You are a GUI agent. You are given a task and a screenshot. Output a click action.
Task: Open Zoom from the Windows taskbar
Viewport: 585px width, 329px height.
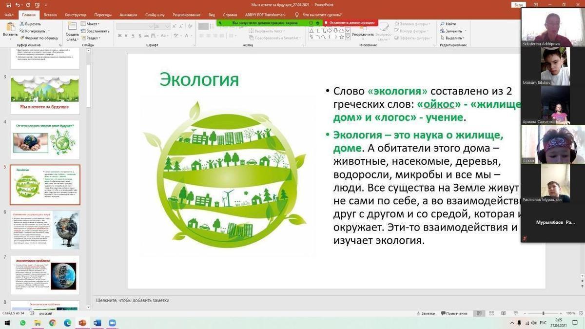click(x=112, y=323)
